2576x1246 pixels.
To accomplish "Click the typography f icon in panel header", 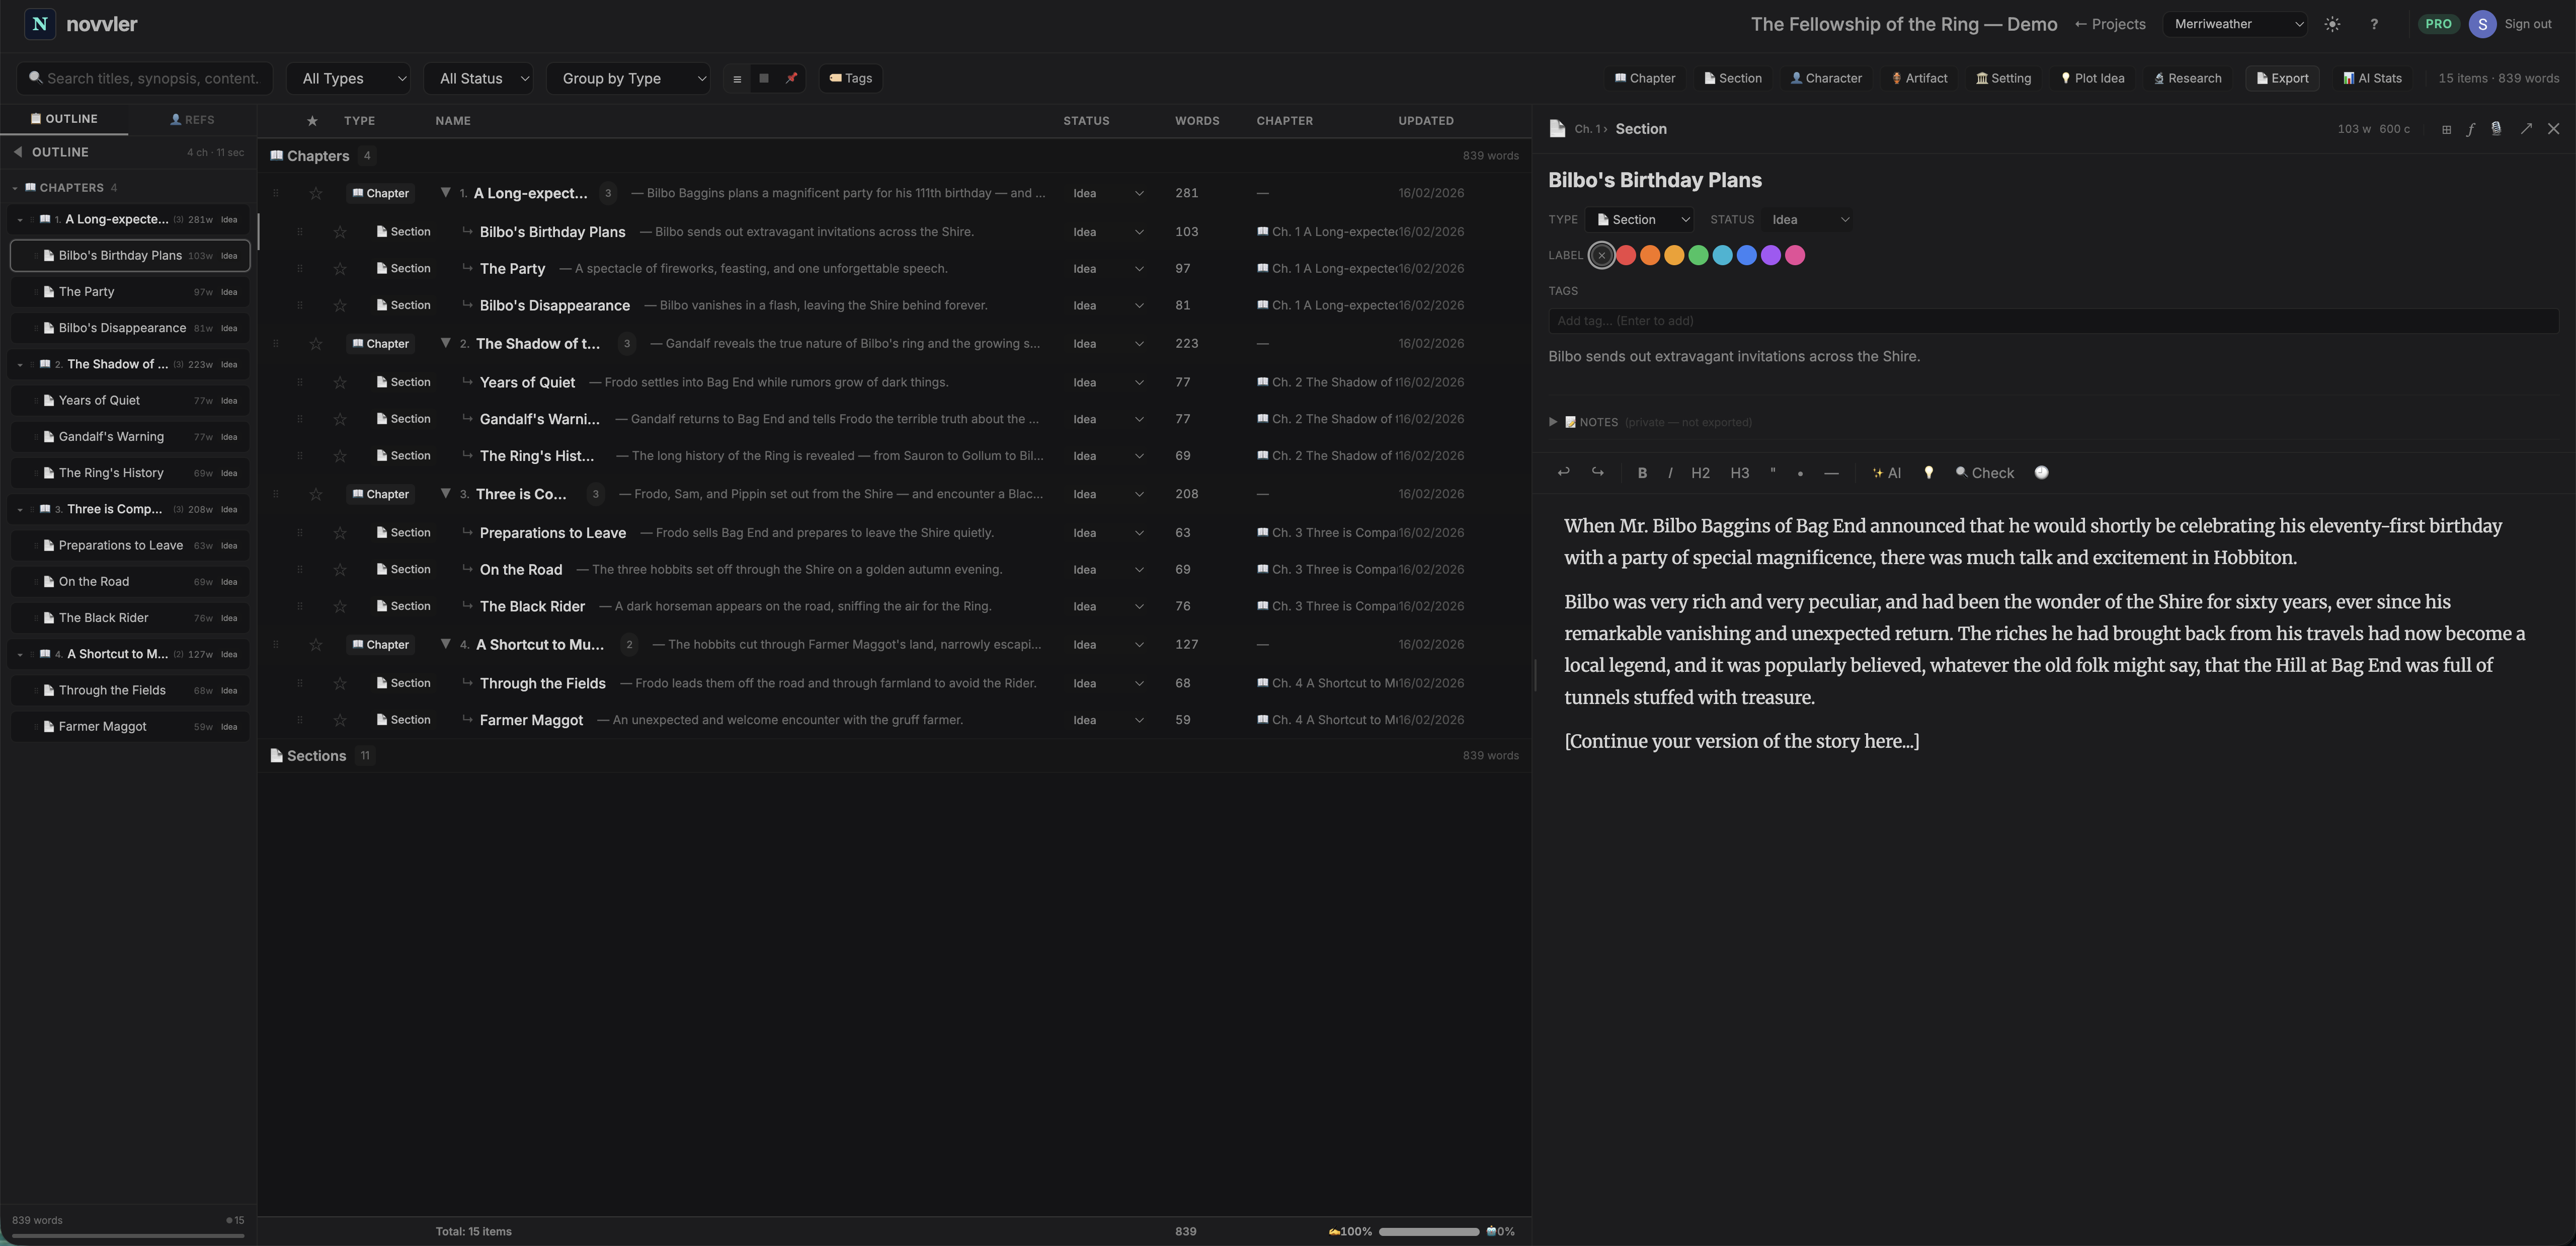I will coord(2470,129).
